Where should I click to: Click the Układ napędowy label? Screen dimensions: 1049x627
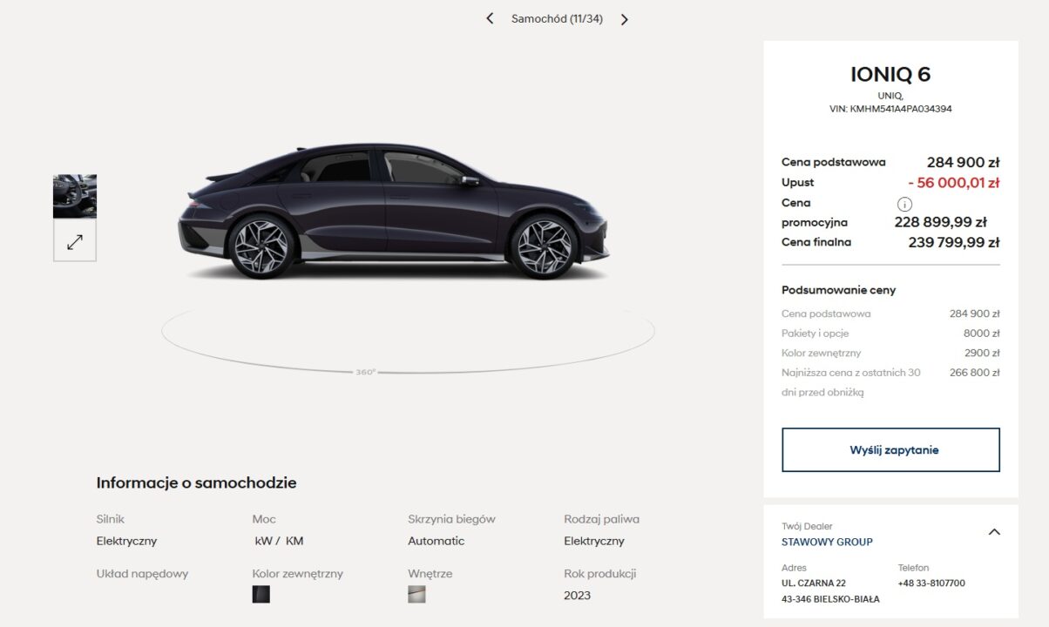pyautogui.click(x=142, y=574)
